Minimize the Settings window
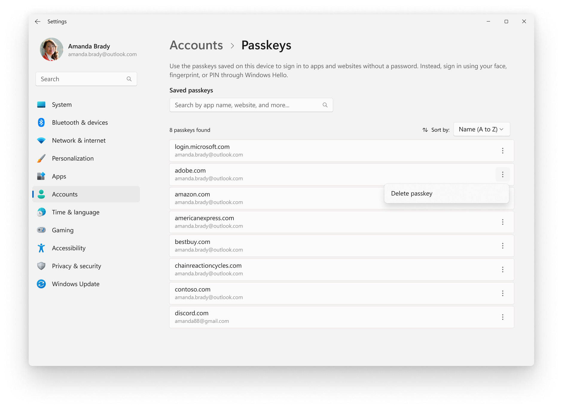Screen dimensions: 563x409 click(488, 22)
